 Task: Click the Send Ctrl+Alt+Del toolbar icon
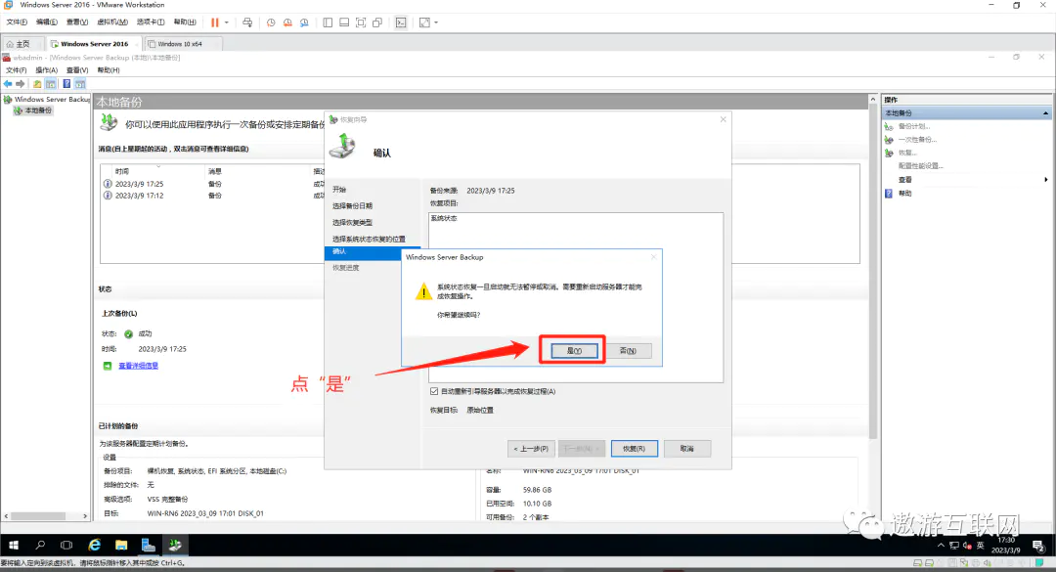(x=247, y=22)
